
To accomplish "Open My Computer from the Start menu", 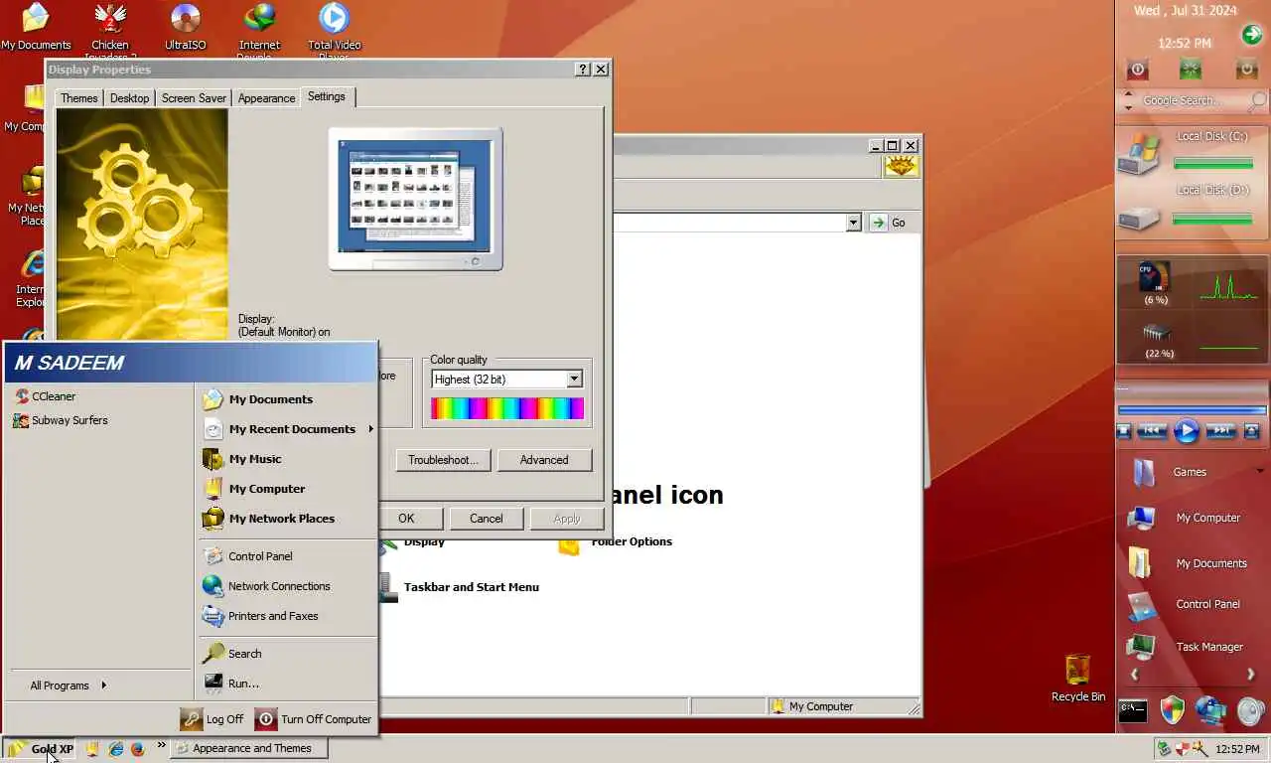I will pos(254,489).
